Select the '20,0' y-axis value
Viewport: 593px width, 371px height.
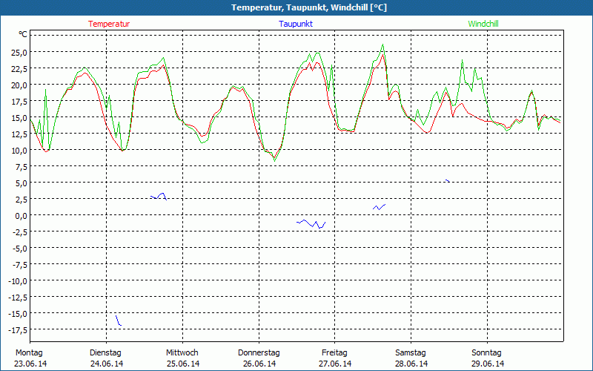click(19, 85)
